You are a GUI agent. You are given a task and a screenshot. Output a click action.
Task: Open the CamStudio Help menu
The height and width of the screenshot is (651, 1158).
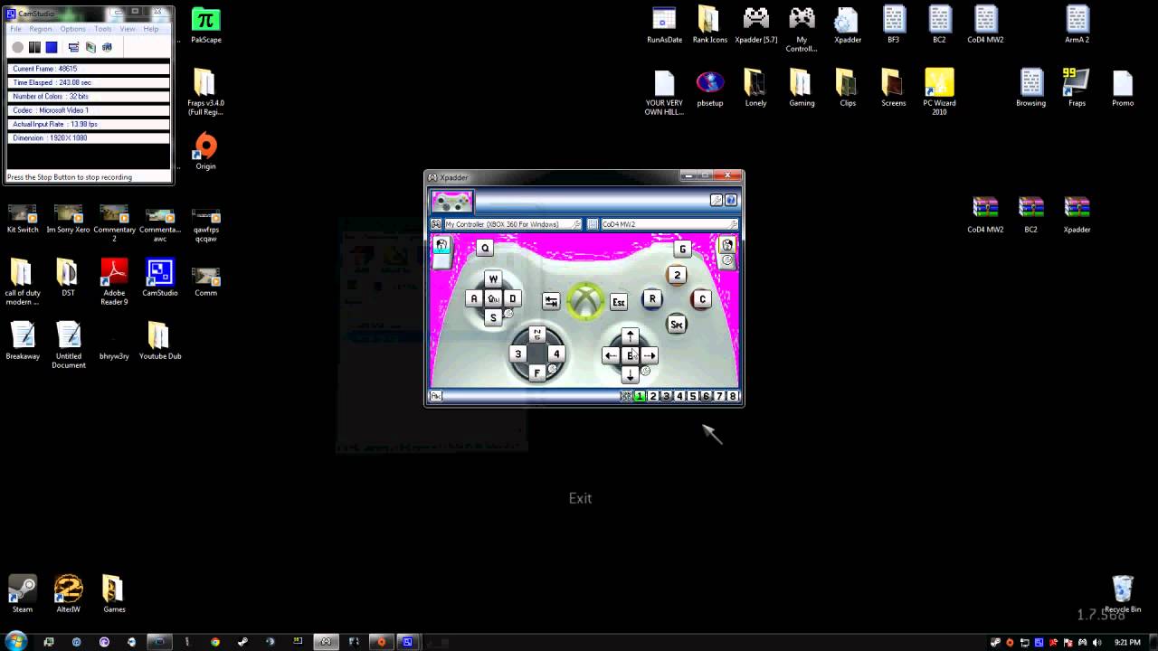(151, 29)
